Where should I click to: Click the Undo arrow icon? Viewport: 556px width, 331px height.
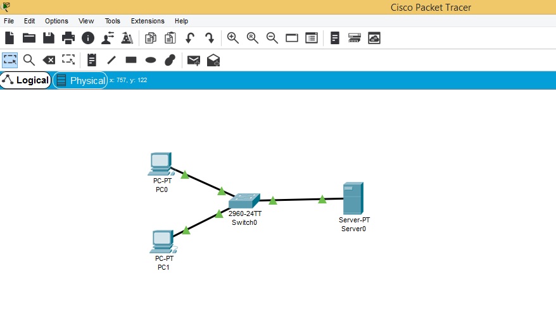(190, 38)
